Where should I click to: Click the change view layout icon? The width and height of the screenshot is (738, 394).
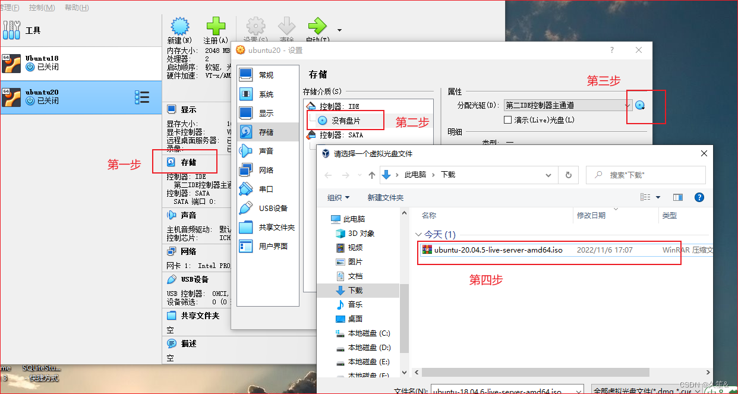click(x=645, y=197)
